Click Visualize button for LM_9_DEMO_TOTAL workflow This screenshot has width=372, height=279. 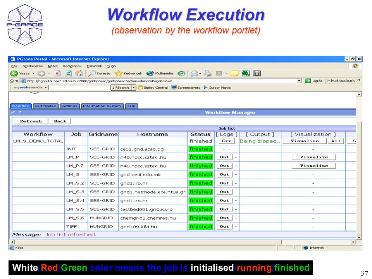tap(305, 141)
